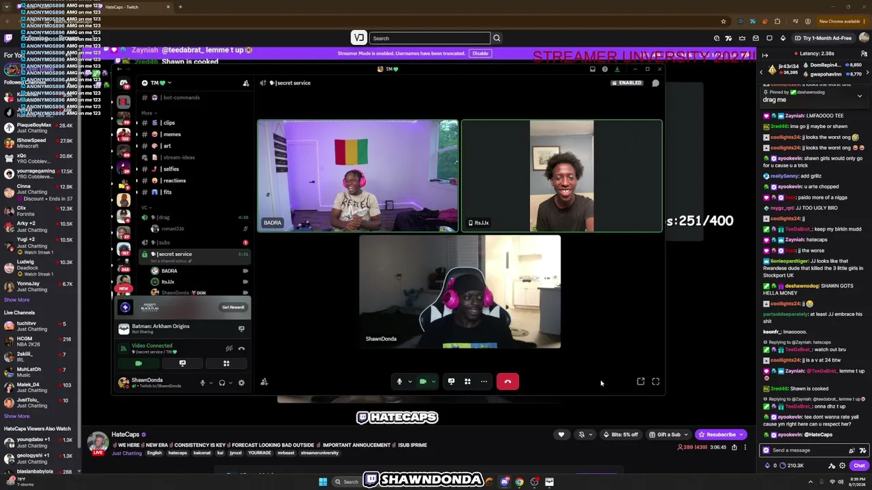The width and height of the screenshot is (872, 490).
Task: Open the Bits: 5% off offer
Action: click(620, 434)
